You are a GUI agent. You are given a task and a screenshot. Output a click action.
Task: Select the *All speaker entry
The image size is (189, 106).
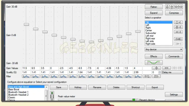click(159, 22)
